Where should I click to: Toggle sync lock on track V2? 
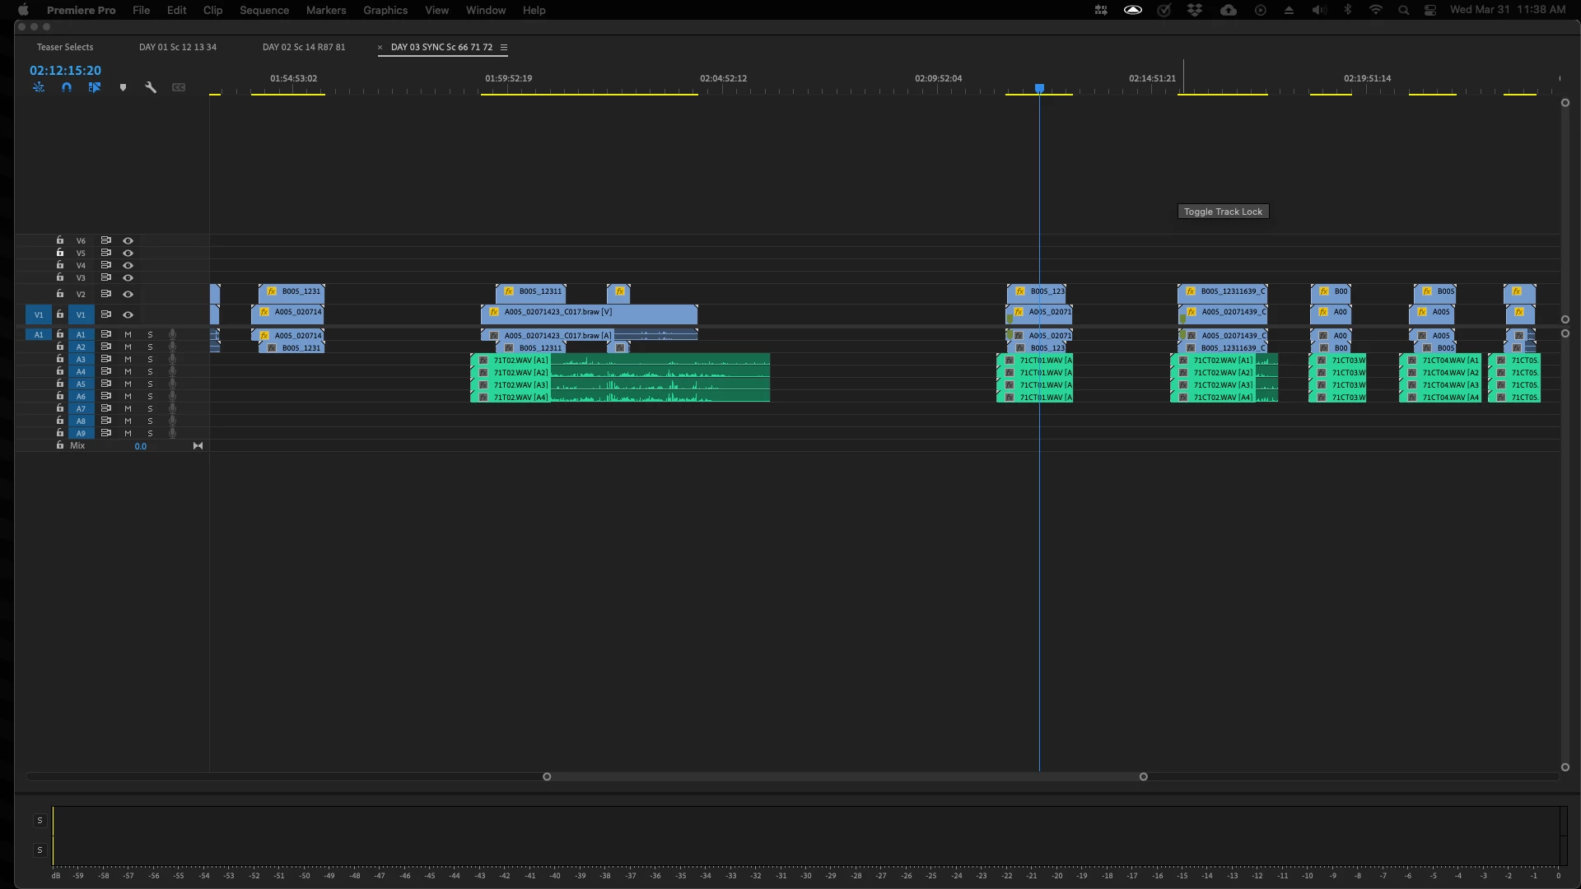click(x=105, y=294)
